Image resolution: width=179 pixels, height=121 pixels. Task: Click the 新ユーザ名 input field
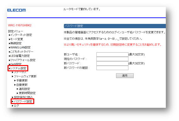[112, 54]
